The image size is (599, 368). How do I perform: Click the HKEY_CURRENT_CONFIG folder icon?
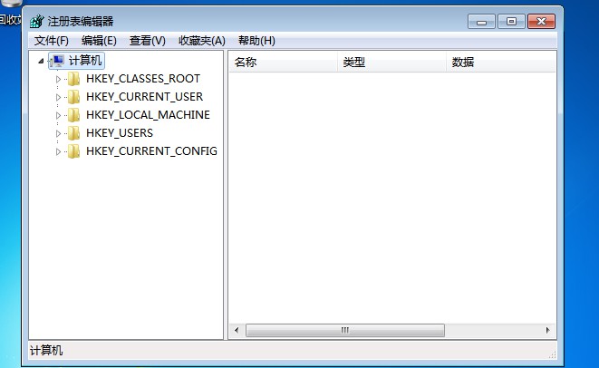click(73, 151)
